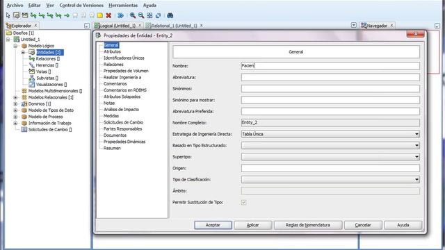Collapse the Modelo Lógico tree node
The width and height of the screenshot is (445, 250).
[15, 46]
